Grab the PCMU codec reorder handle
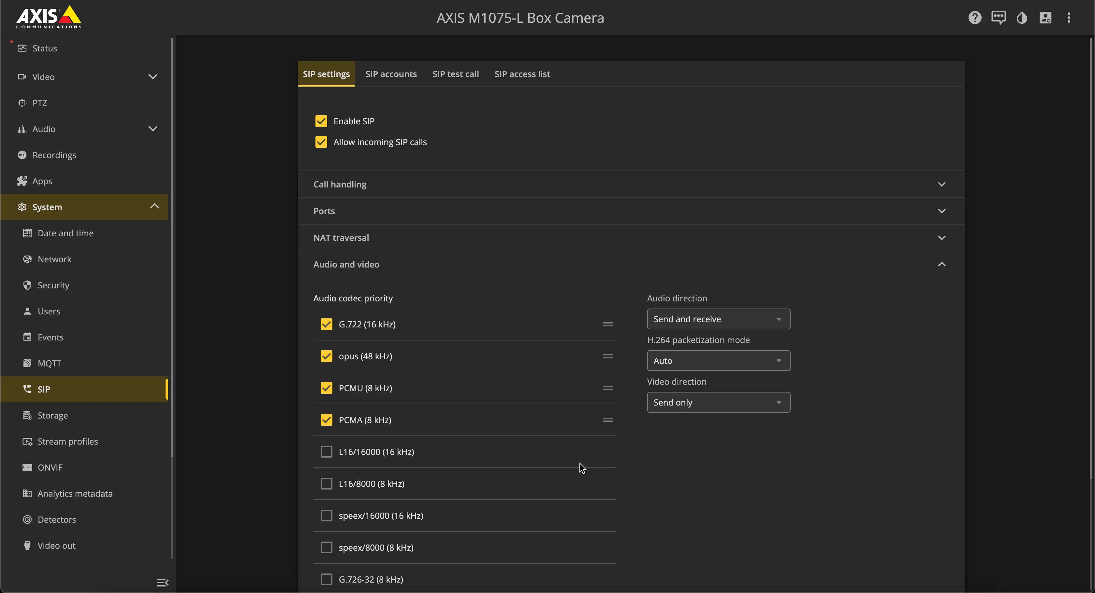This screenshot has width=1095, height=593. point(608,388)
